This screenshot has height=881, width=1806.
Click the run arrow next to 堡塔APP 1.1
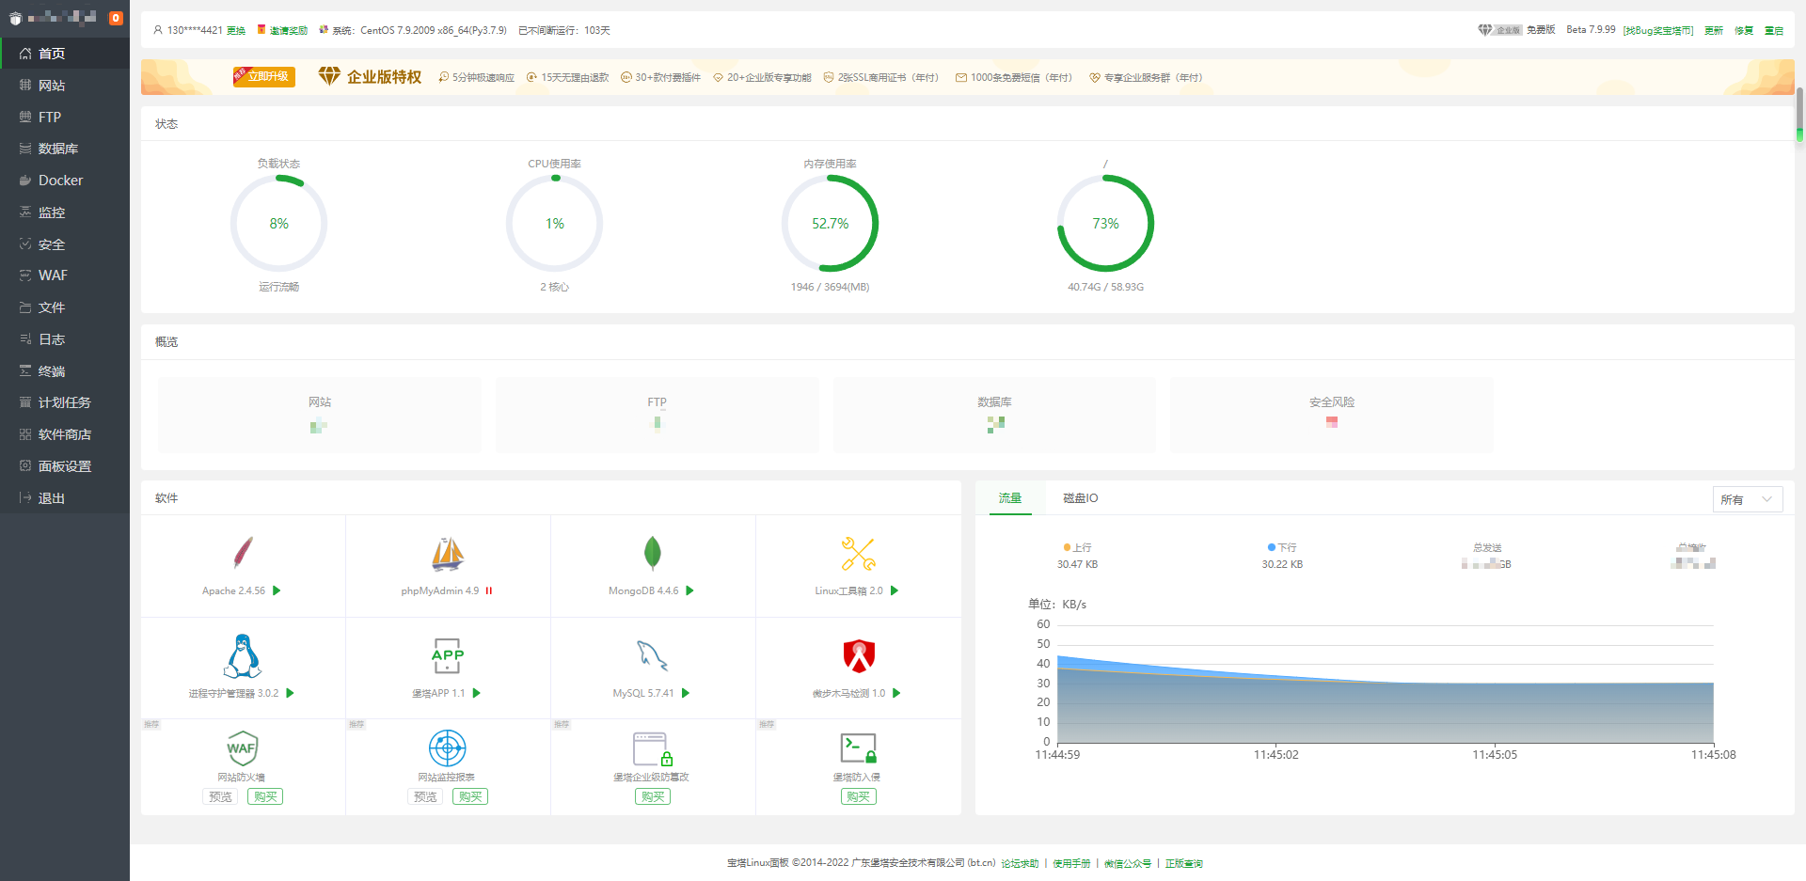[x=477, y=693]
